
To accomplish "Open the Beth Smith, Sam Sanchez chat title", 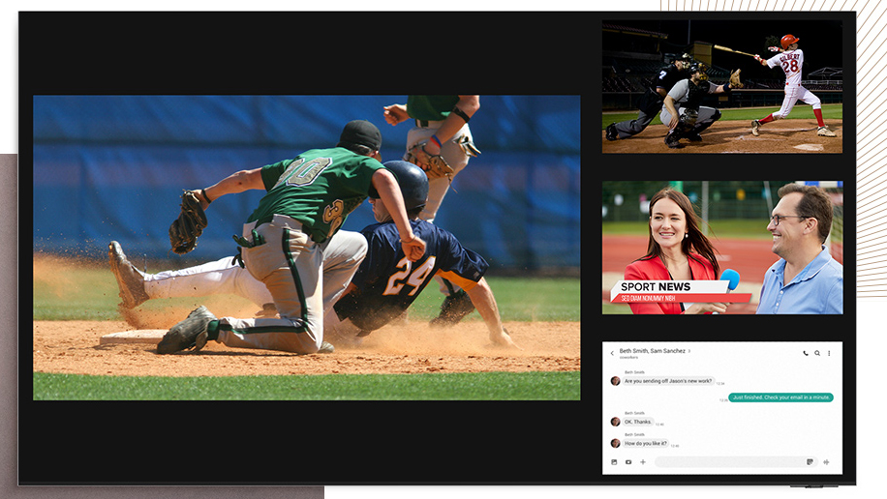I will (652, 351).
